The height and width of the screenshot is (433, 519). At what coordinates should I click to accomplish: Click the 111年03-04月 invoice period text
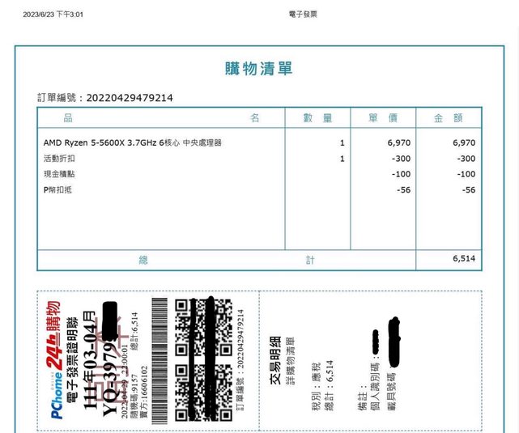pos(90,356)
